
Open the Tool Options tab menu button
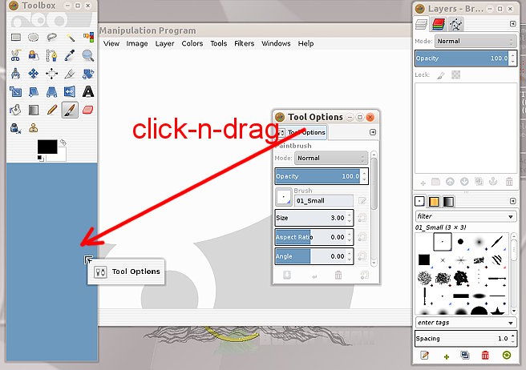(x=373, y=132)
